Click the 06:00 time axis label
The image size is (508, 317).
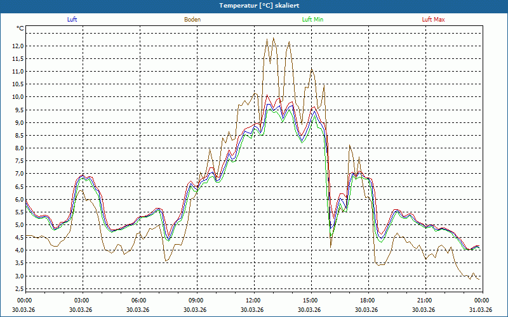point(138,300)
